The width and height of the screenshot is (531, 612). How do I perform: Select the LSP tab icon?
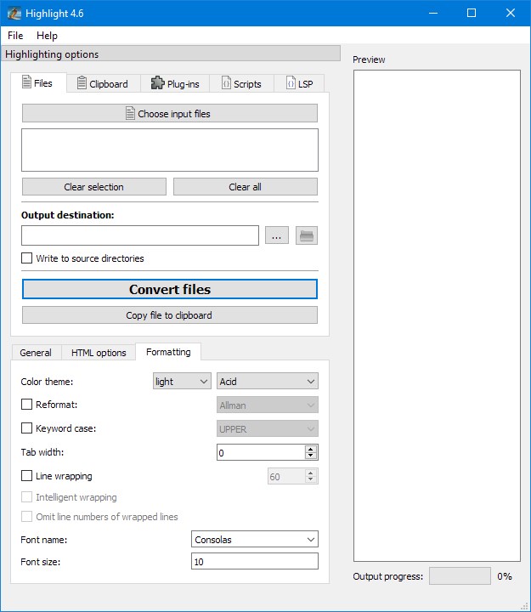(290, 83)
